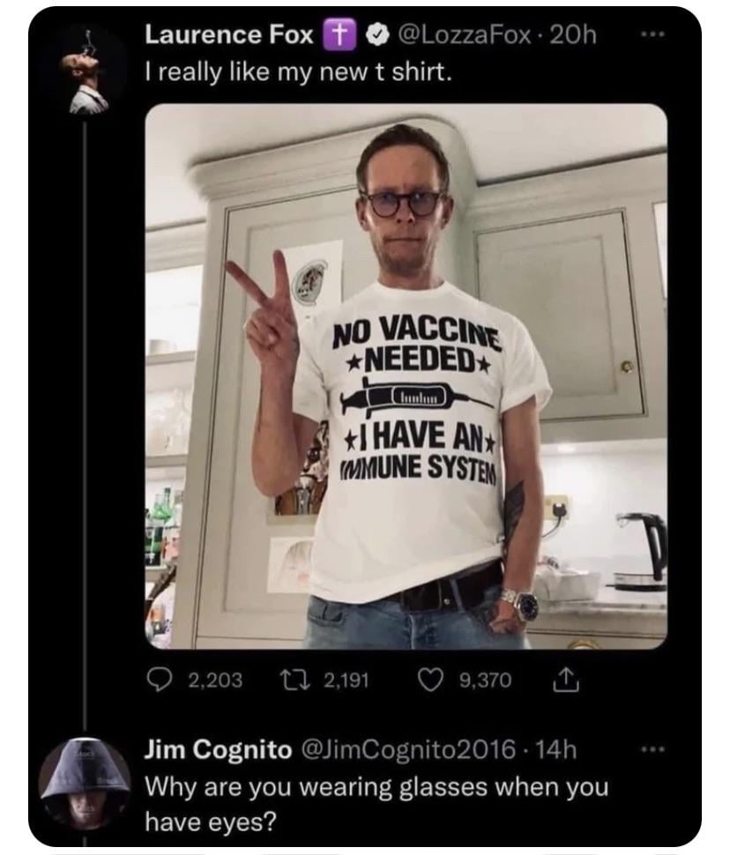The image size is (730, 855).
Task: Click the Laurence Fox display name
Action: tap(228, 34)
